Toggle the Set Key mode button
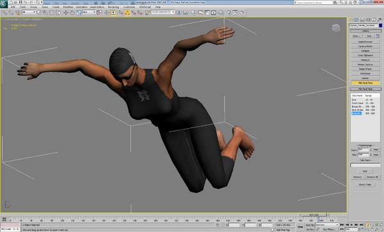Viewport: 384px width, 232px height. [x=310, y=229]
